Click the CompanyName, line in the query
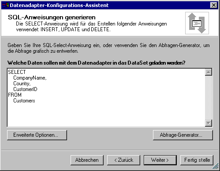The width and height of the screenshot is (220, 171). pyautogui.click(x=30, y=78)
